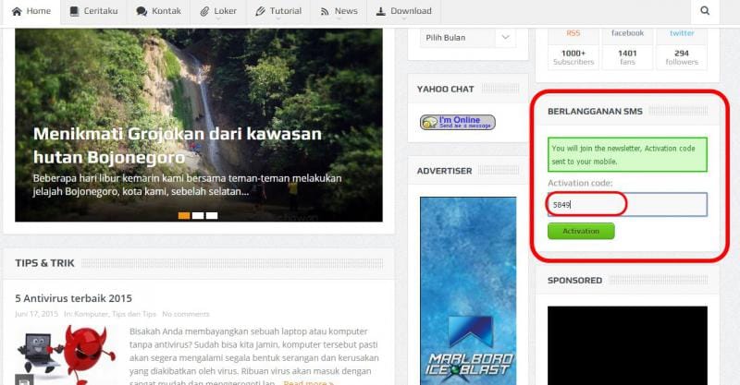Click the I'm Online Yahoo chat badge
This screenshot has height=385, width=740.
458,122
